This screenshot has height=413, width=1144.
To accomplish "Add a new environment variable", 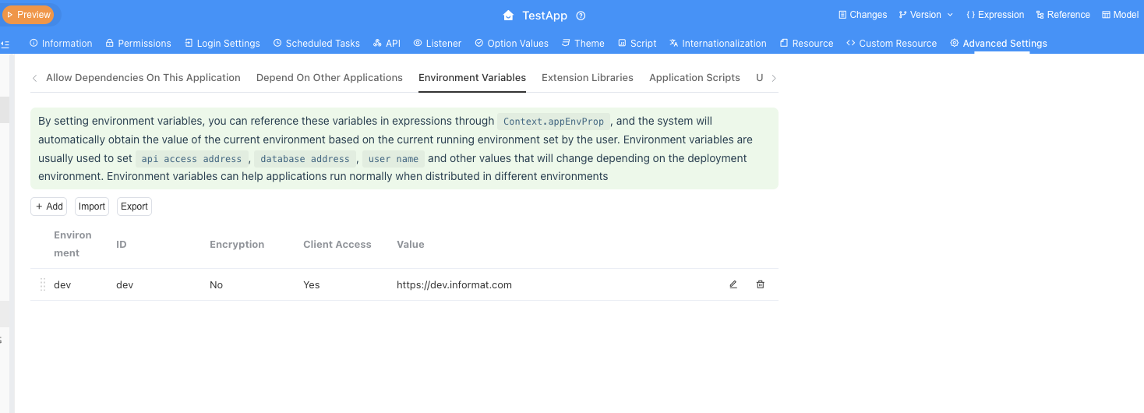I will point(48,206).
